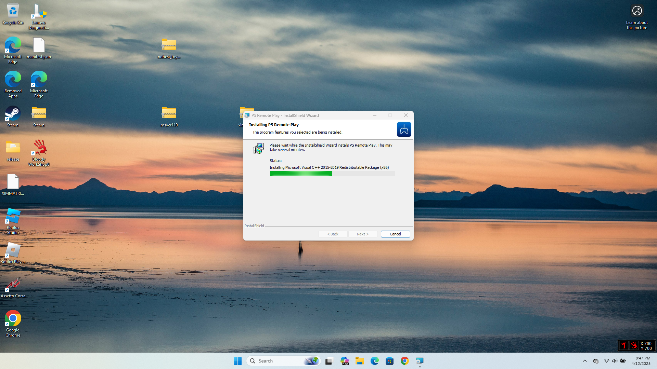This screenshot has width=657, height=369.
Task: Click the 'Installing PS Remote Play' heading
Action: coord(274,125)
